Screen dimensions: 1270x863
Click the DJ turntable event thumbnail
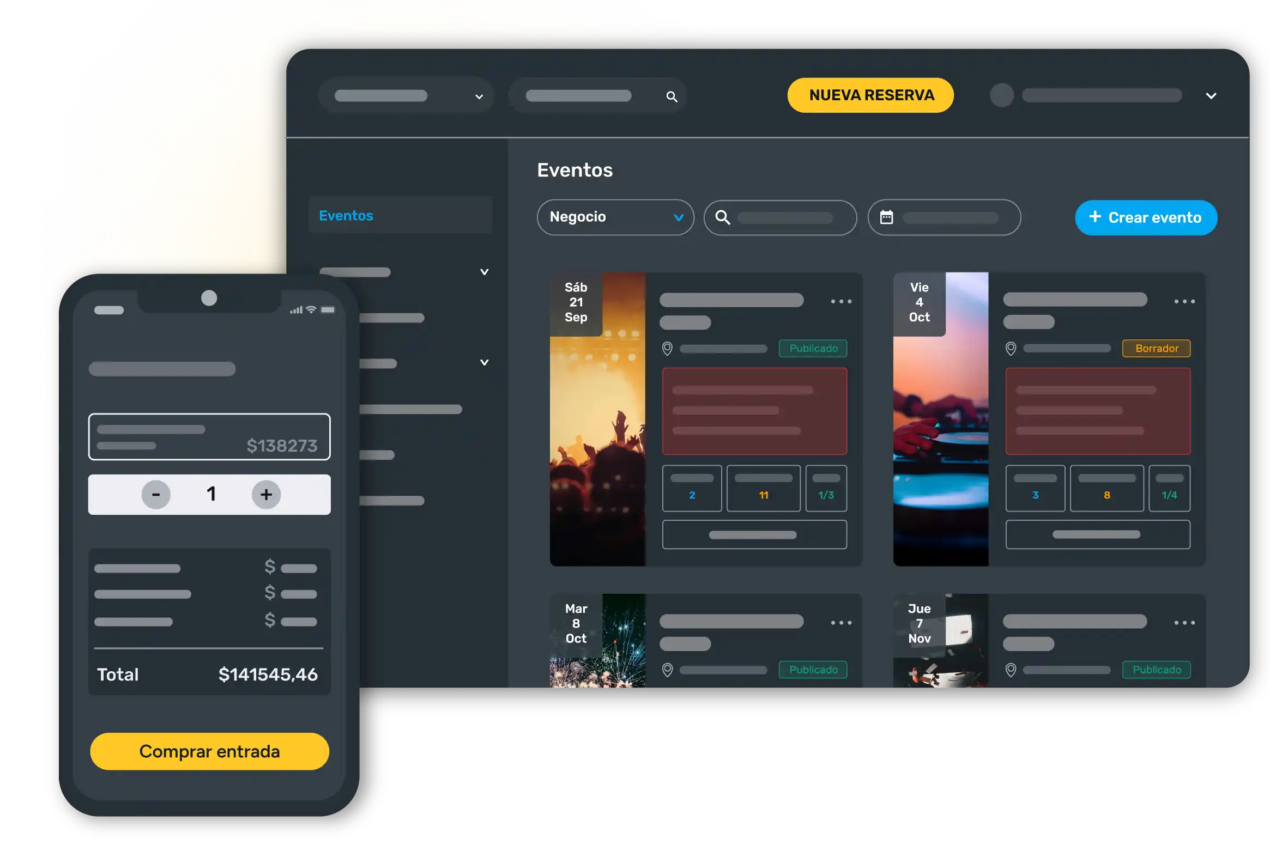pyautogui.click(x=940, y=437)
